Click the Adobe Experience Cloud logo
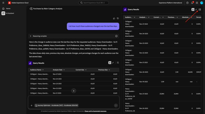Image resolution: width=205 pixels, height=114 pixels. tap(9, 3)
